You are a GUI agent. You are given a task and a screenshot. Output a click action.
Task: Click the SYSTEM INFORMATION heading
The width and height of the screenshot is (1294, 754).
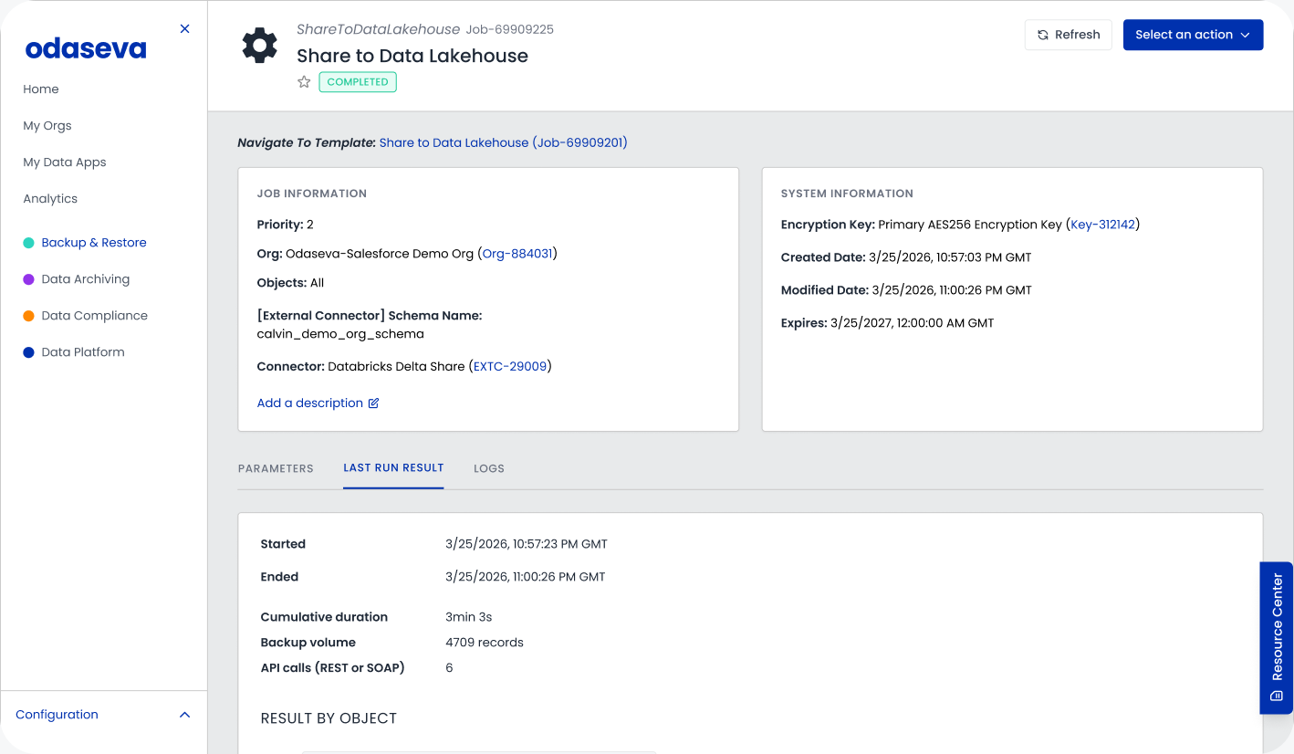click(x=847, y=194)
